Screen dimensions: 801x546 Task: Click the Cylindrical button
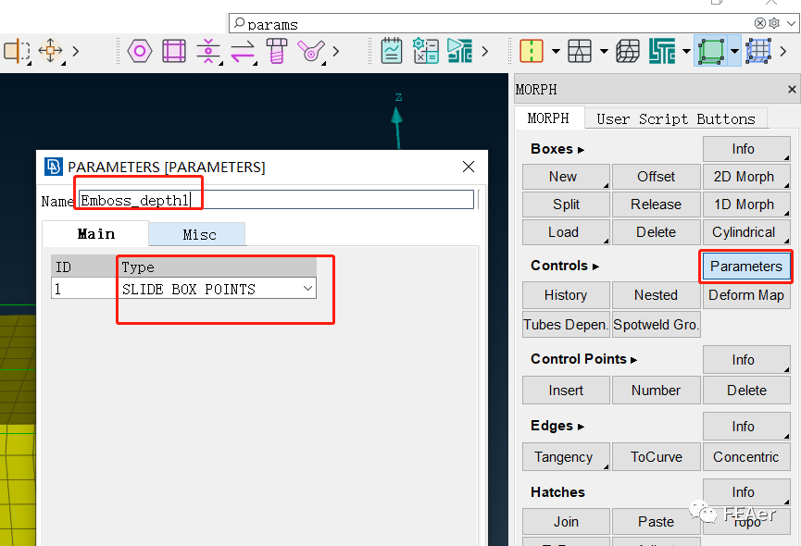[746, 232]
